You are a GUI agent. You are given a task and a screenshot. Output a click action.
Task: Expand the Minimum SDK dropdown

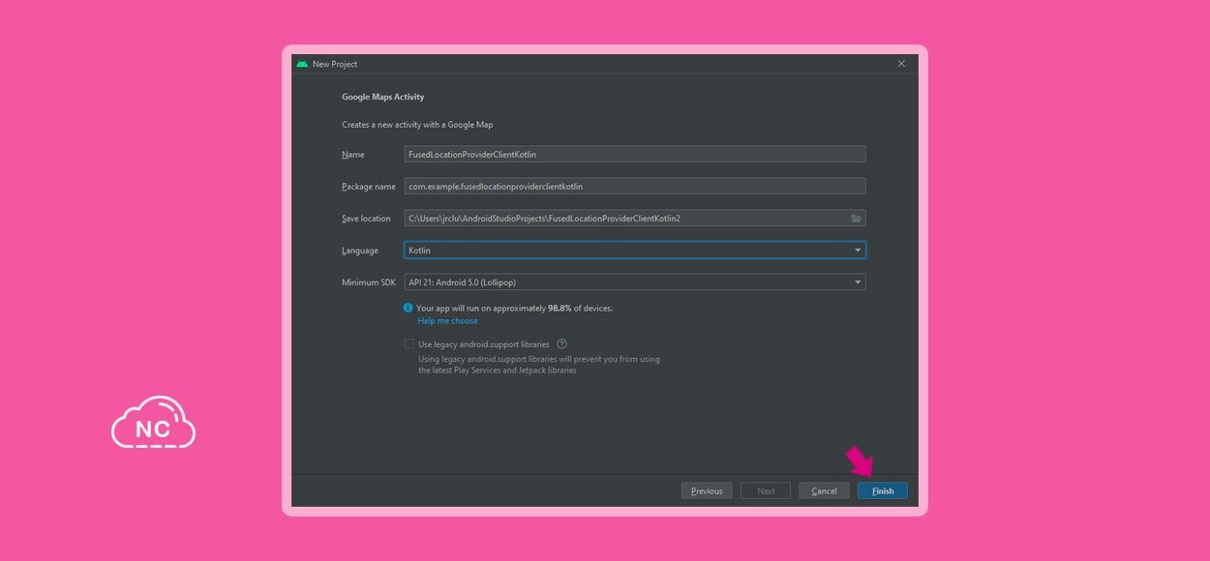[635, 282]
